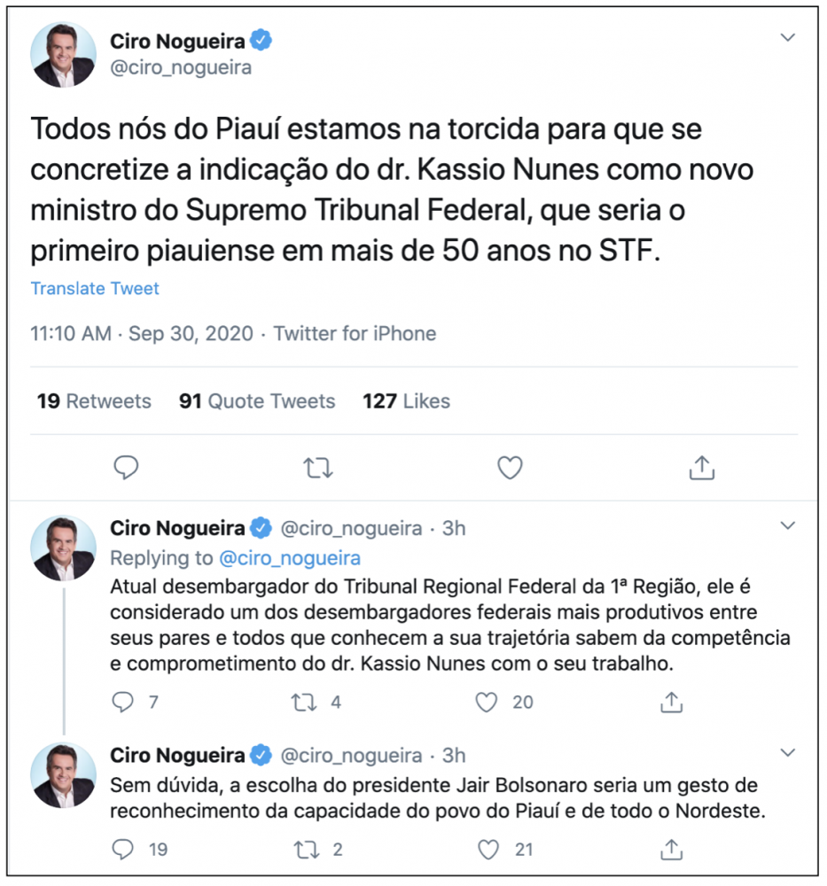View the 19 Retweets list
The width and height of the screenshot is (827, 886).
point(94,401)
